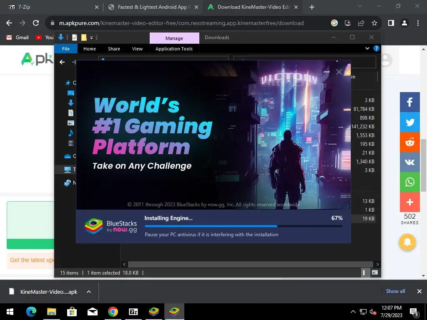Open the Windows Start menu
Screen dimensions: 427x320
click(x=10, y=312)
